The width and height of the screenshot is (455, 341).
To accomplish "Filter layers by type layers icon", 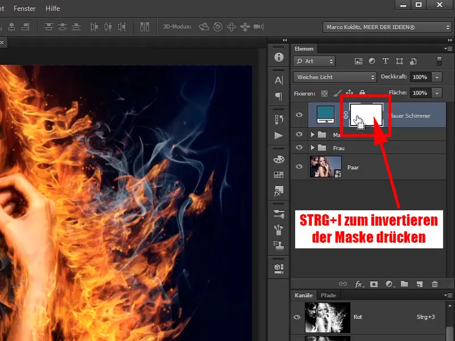I will (x=386, y=61).
